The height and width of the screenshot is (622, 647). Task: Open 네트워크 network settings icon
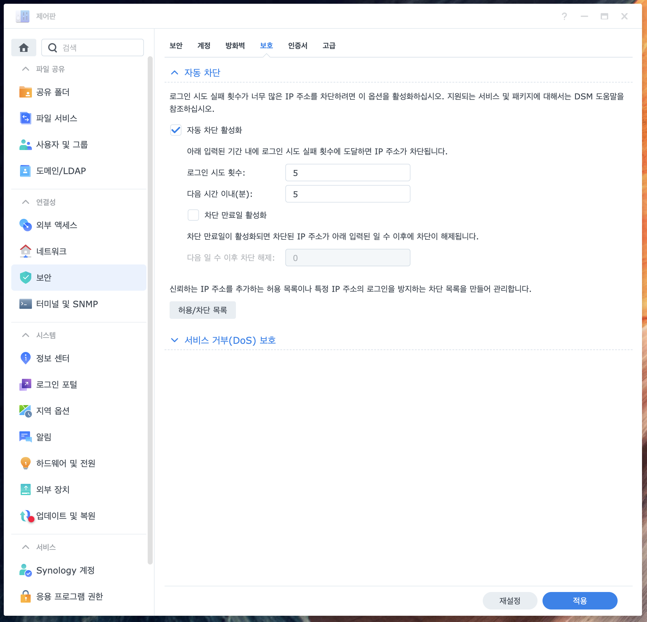[25, 251]
